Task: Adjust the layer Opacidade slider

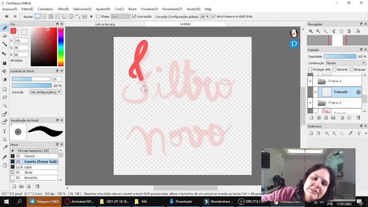Action: pos(340,56)
